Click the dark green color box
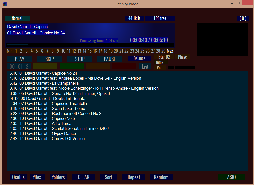This screenshot has width=254, height=185. tap(72, 66)
